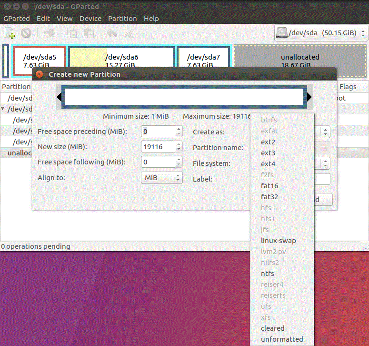Click the Paste partition toolbar icon
Image resolution: width=369 pixels, height=346 pixels.
[x=89, y=33]
